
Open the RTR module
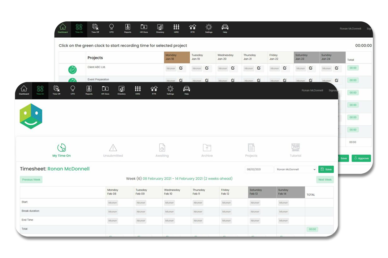(x=154, y=90)
